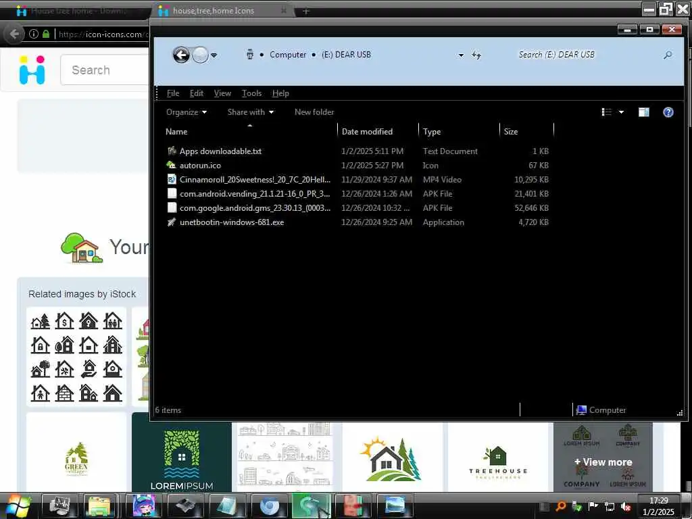692x519 pixels.
Task: Open the Edit menu
Action: (197, 93)
